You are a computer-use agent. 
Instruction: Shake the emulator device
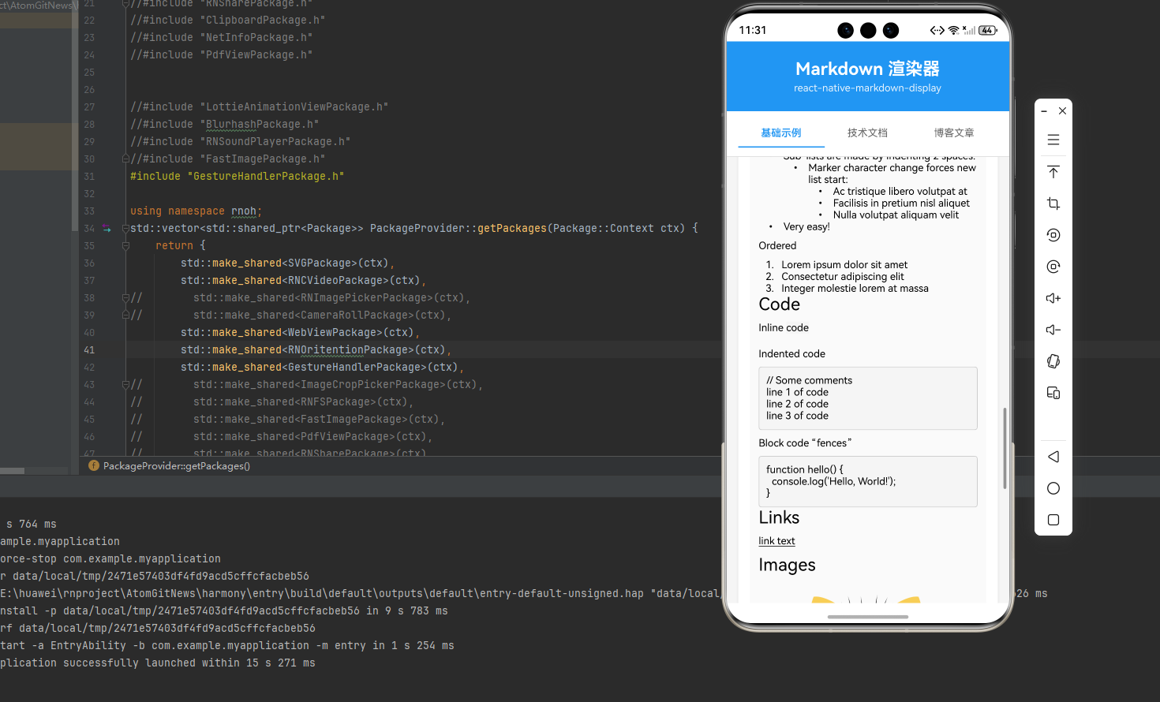pyautogui.click(x=1053, y=361)
